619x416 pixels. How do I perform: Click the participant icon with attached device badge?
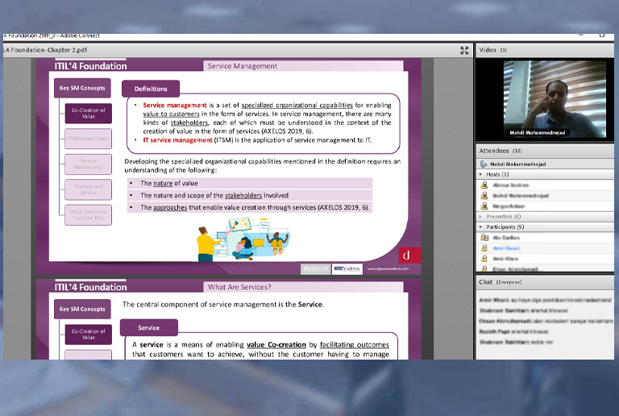(484, 237)
